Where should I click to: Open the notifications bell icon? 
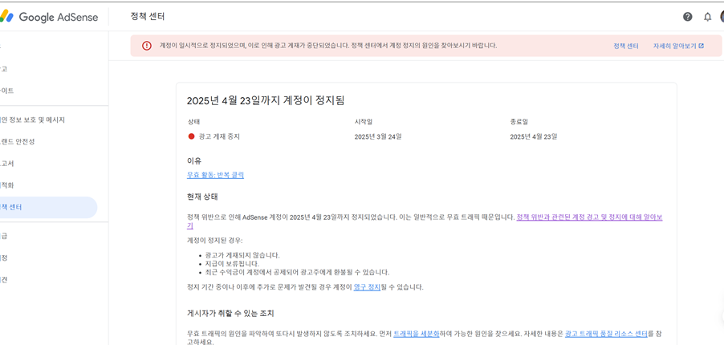[707, 17]
